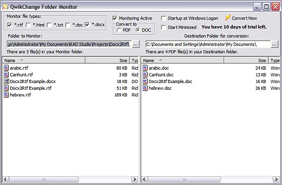Sort monitor list by Size column
Screen dimensions: 282x185
click(107, 60)
